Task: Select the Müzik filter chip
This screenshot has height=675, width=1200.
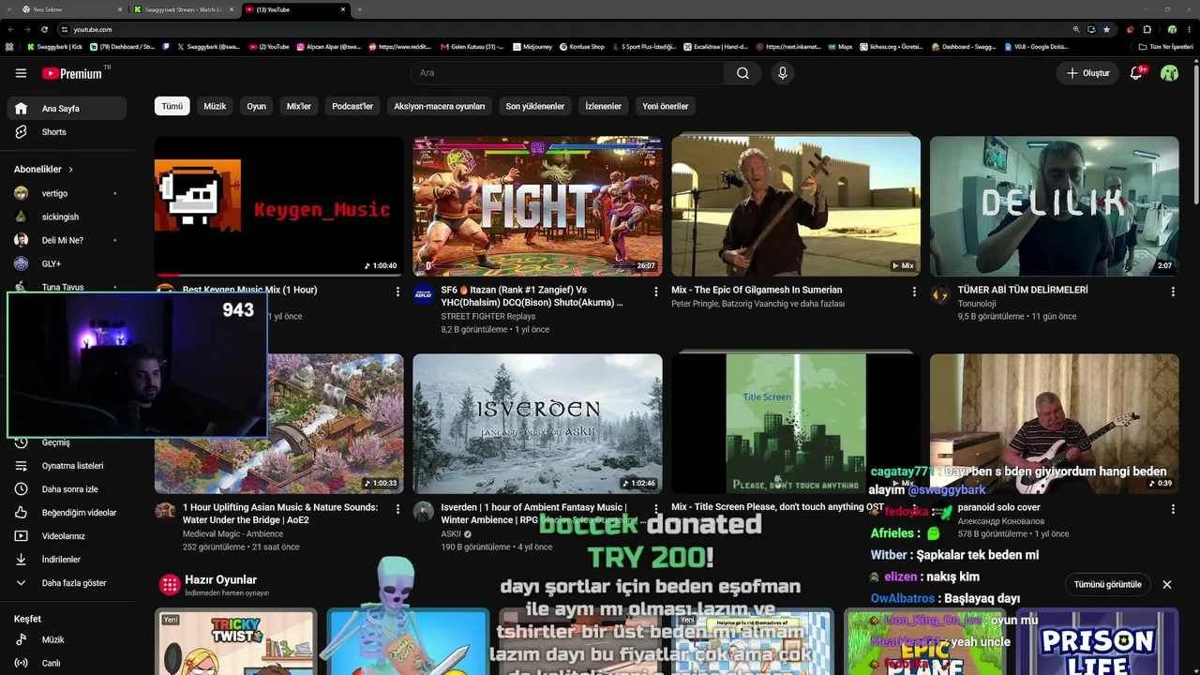Action: pyautogui.click(x=215, y=106)
